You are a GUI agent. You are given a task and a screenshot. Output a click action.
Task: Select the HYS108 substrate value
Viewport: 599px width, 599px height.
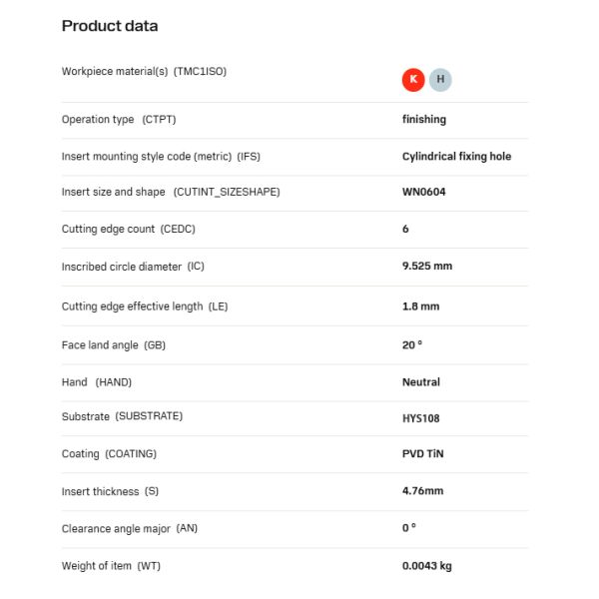[421, 418]
